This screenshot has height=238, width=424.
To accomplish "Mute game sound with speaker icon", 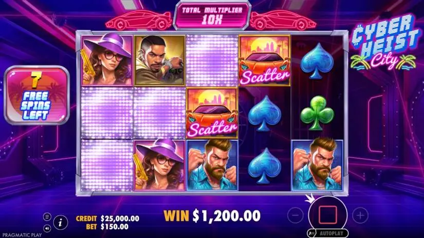I will tap(47, 228).
